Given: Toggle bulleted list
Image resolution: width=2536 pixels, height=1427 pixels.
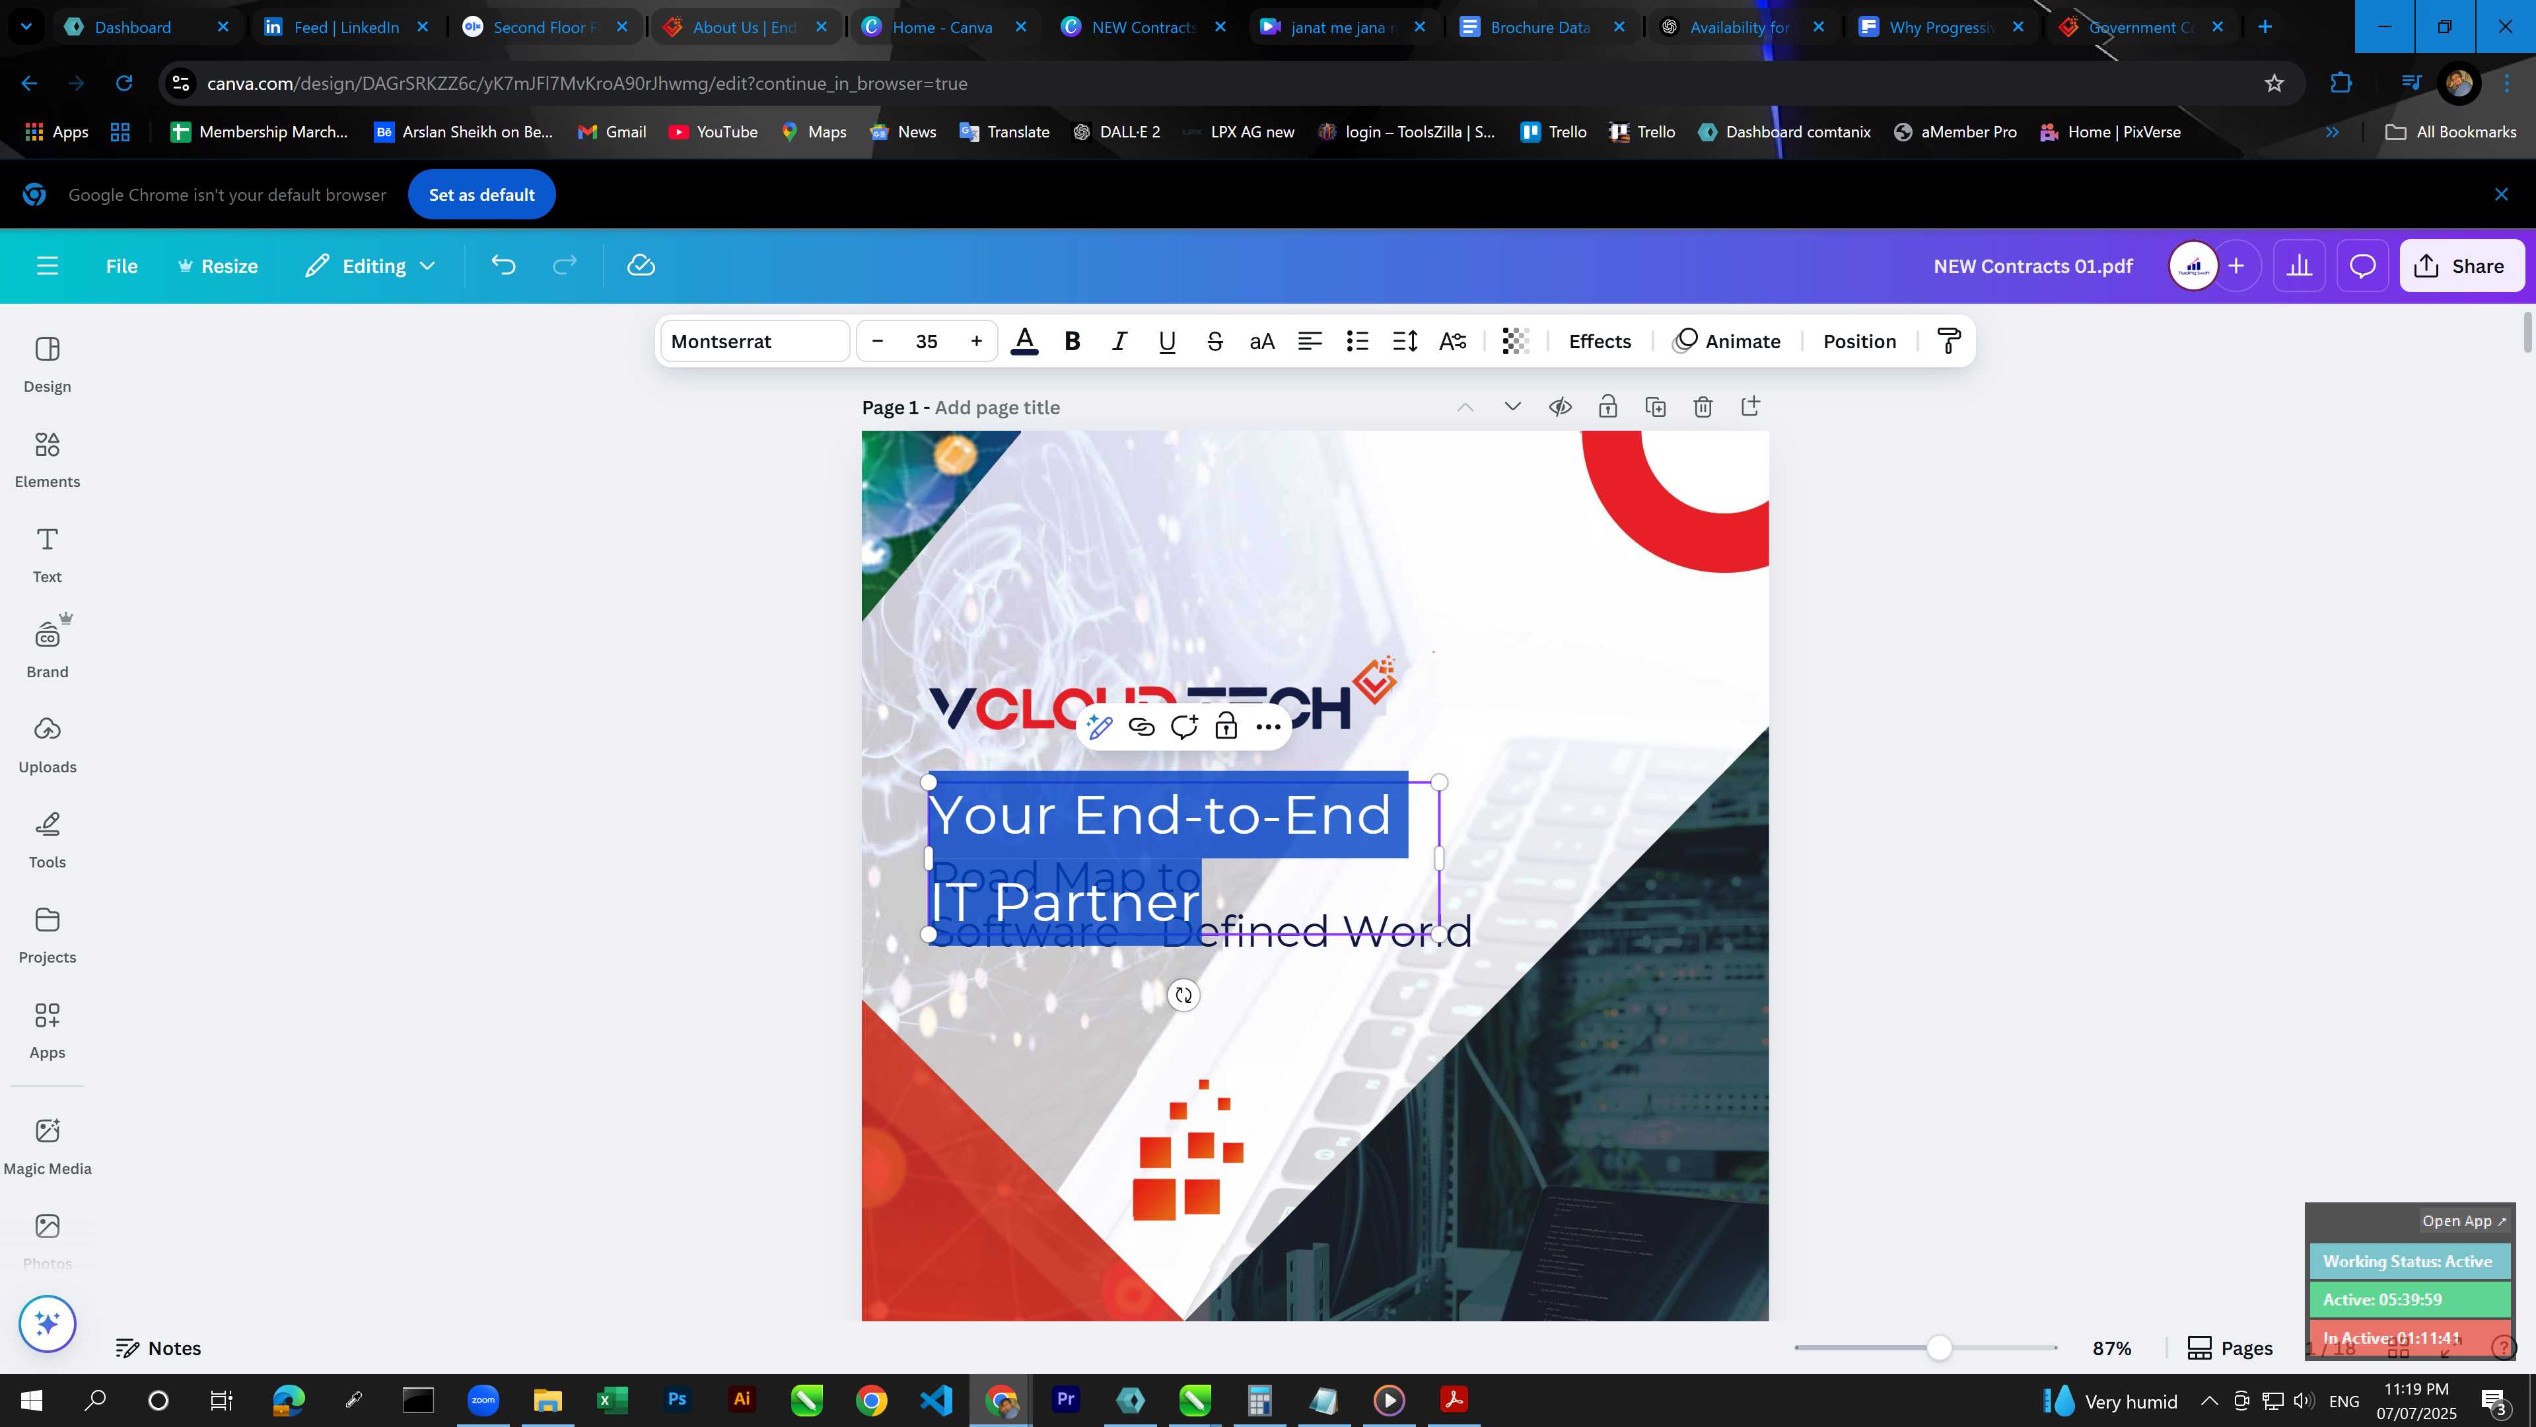Looking at the screenshot, I should (1358, 342).
